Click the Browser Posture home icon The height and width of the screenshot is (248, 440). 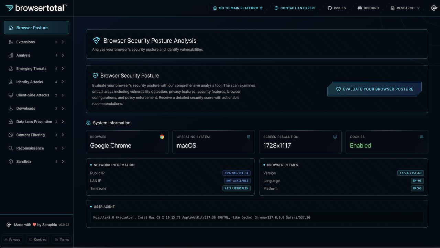(x=11, y=28)
